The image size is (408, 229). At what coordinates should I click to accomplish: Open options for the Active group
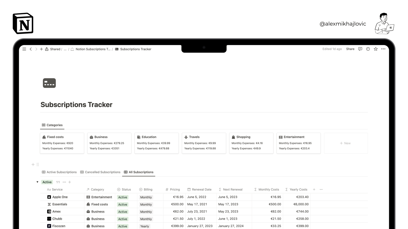pos(64,182)
